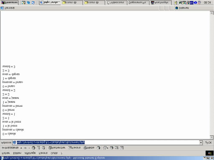214x160 pixels.
Task: Click the Stop loading icon
Action: (x=33, y=148)
